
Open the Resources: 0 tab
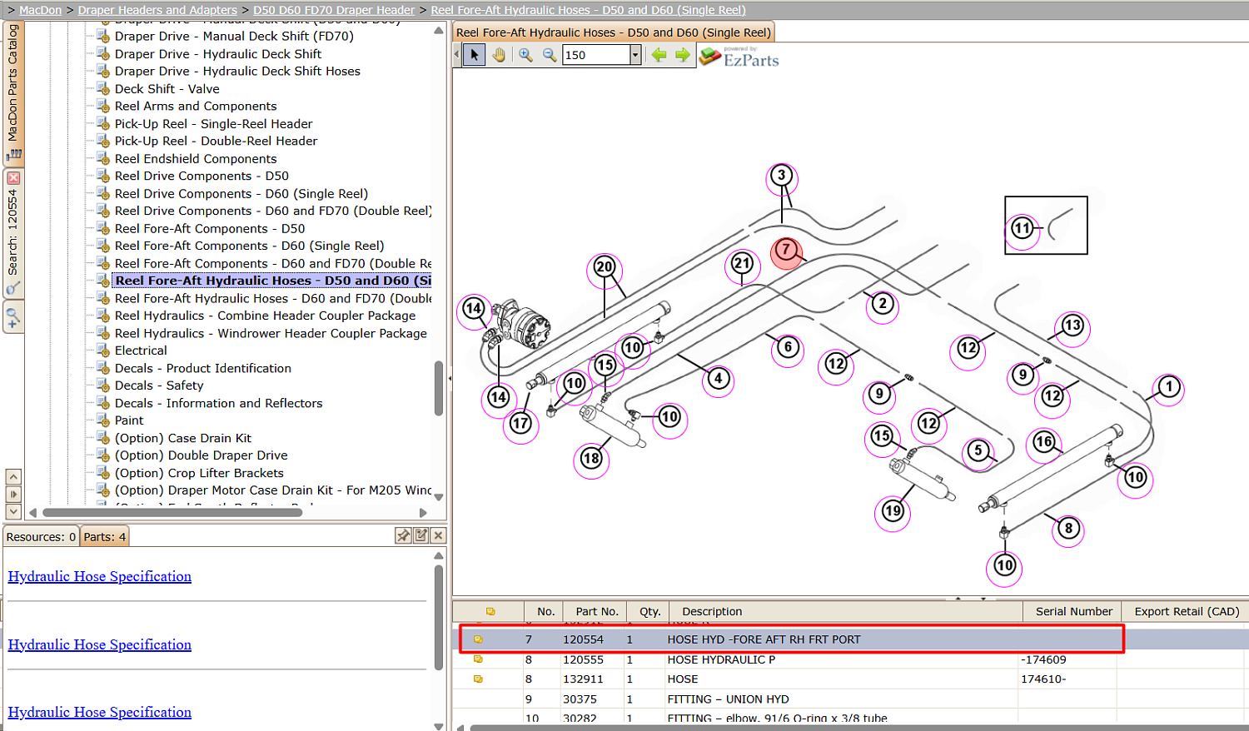[x=42, y=537]
